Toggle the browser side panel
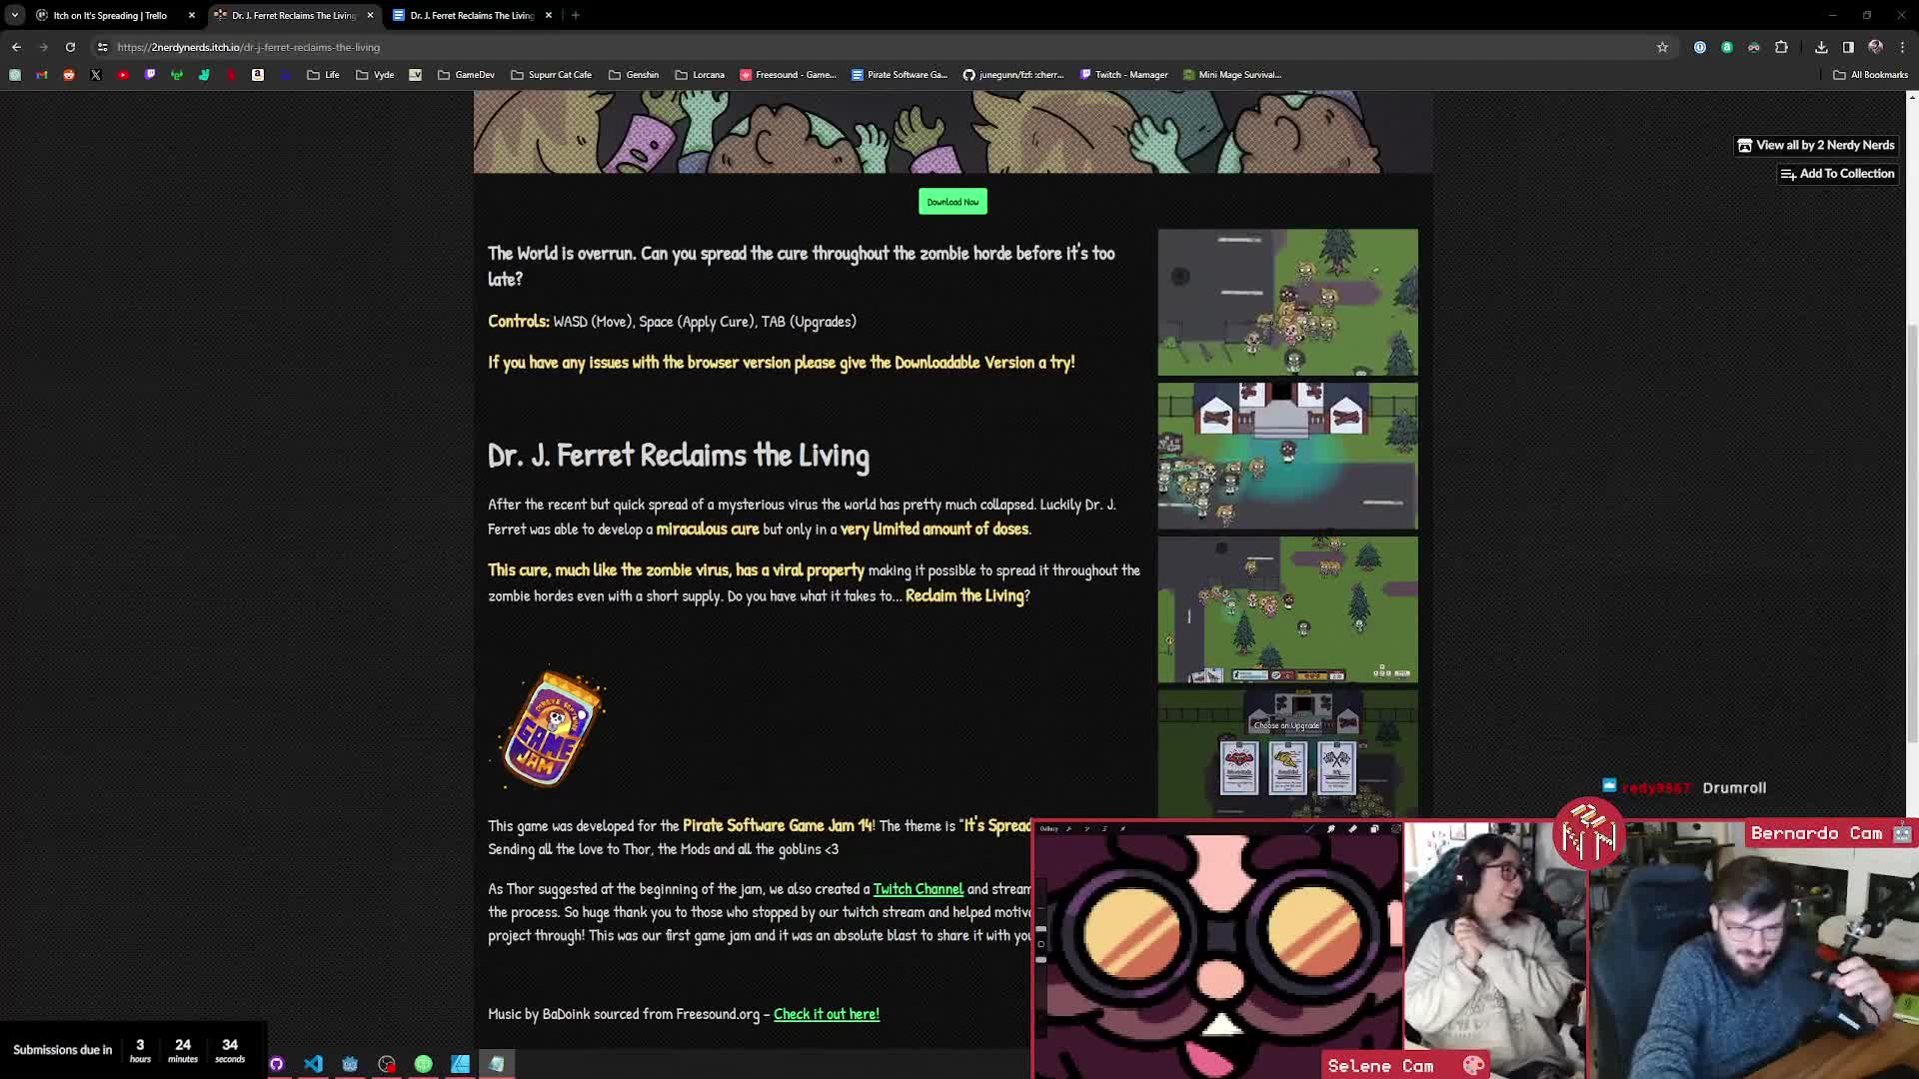Image resolution: width=1919 pixels, height=1079 pixels. point(1848,47)
